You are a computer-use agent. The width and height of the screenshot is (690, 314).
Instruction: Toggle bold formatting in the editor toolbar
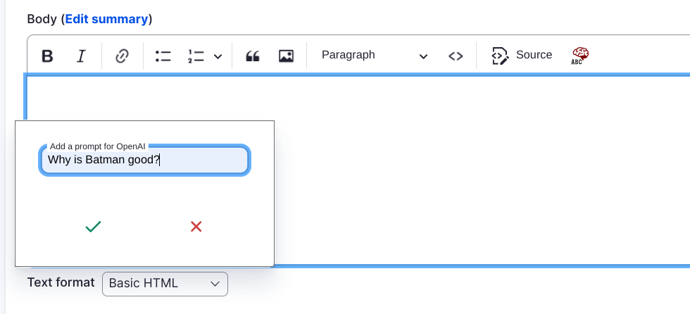[47, 56]
